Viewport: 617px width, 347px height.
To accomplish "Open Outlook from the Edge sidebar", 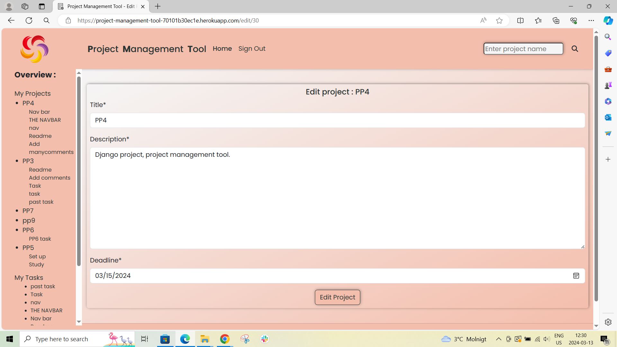I will point(608,117).
